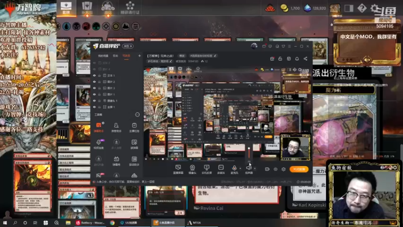This screenshot has height=227, width=403.
Task: Open the Windows Start menu
Action: click(x=5, y=222)
